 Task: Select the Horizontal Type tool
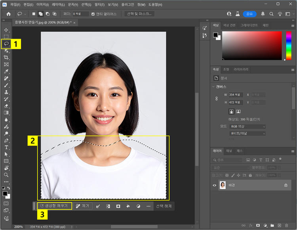[x=6, y=147]
